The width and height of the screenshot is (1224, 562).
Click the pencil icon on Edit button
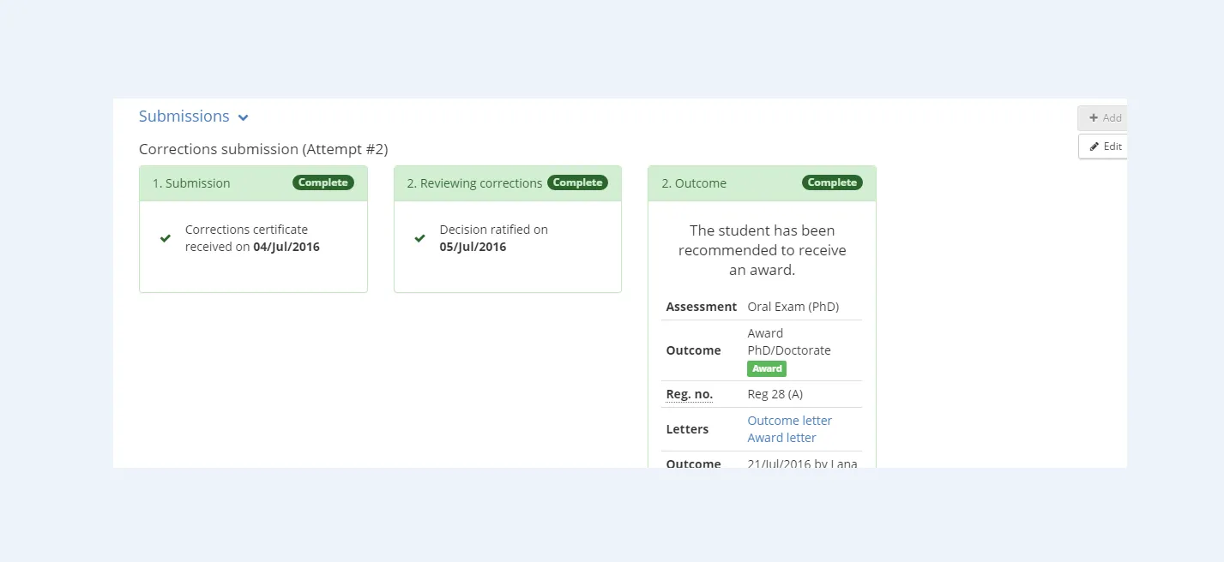point(1094,146)
